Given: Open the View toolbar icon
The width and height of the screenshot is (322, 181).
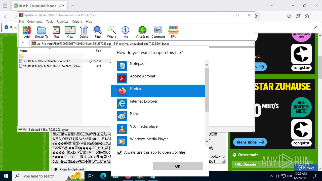Looking at the screenshot, I should 70,32.
